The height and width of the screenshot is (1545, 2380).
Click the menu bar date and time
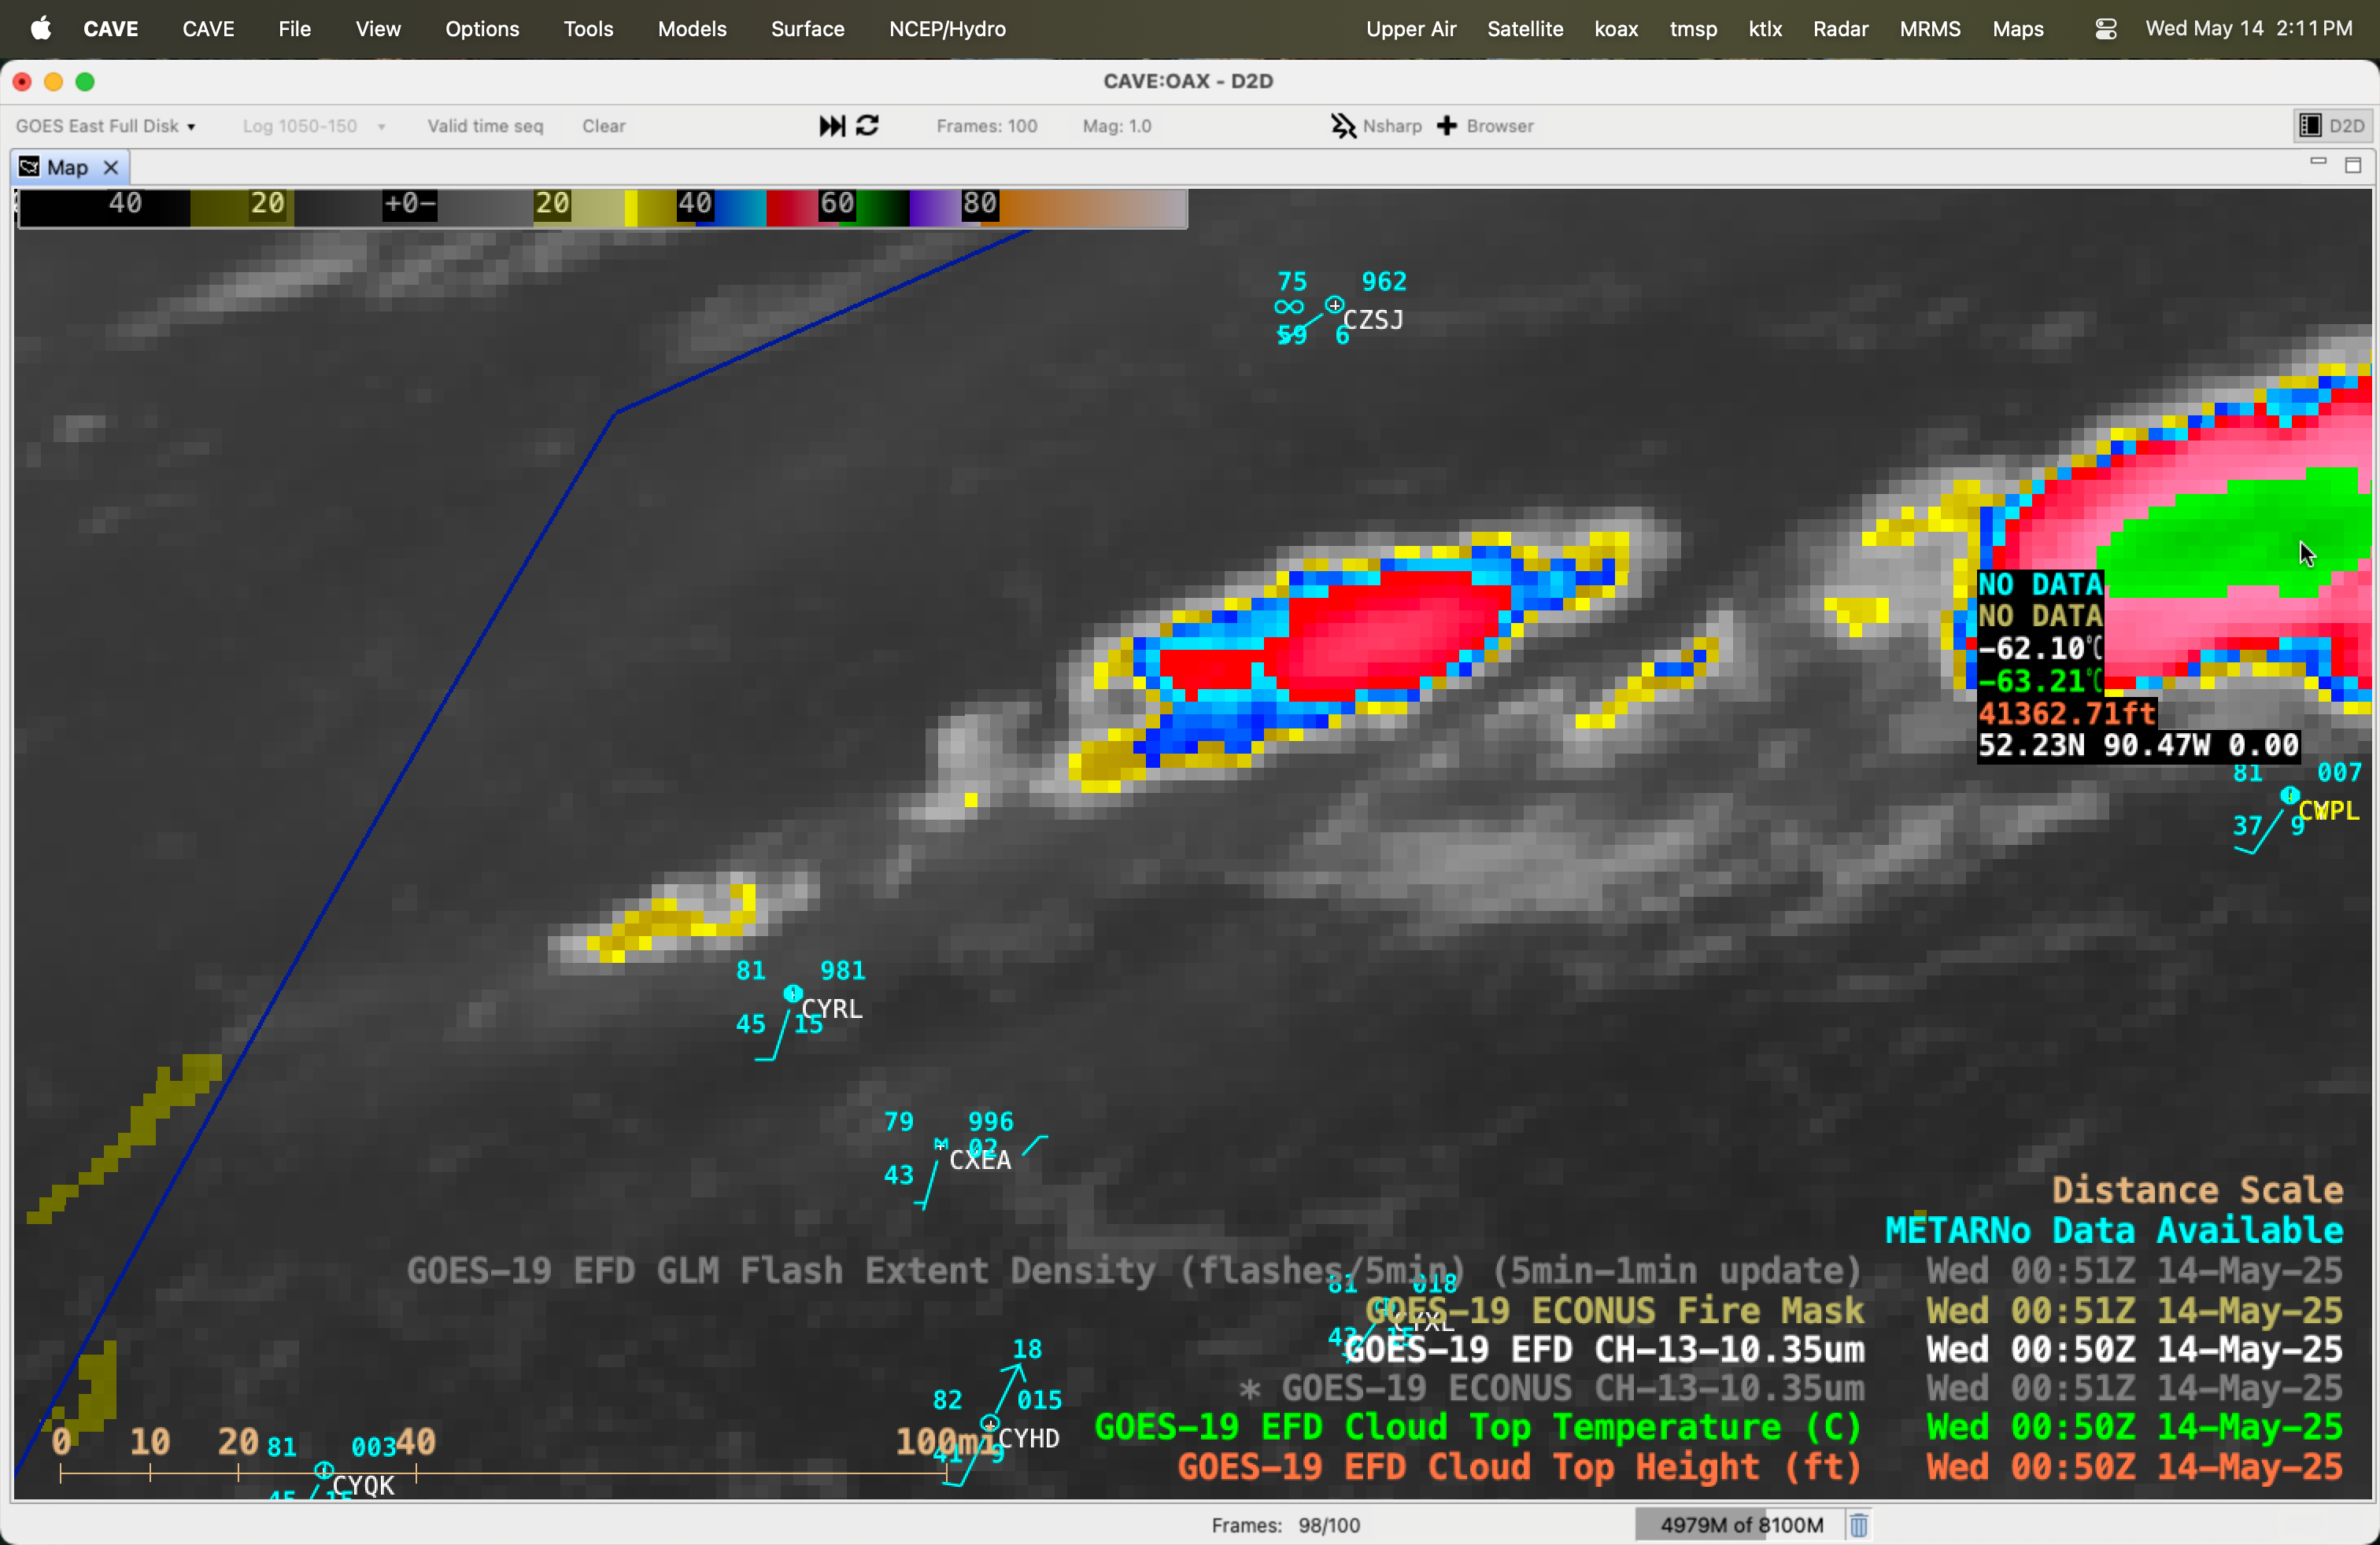point(2249,29)
